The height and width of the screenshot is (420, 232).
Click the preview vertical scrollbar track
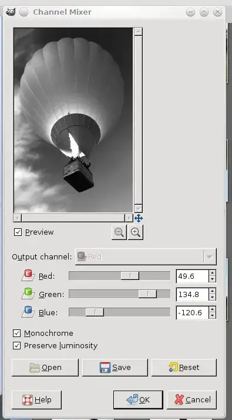(139, 120)
